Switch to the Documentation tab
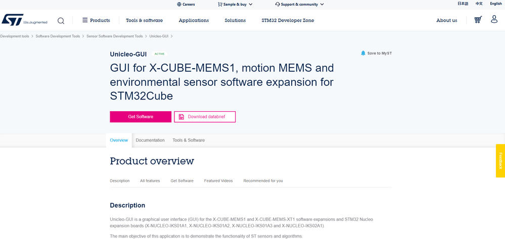505x239 pixels. tap(150, 140)
